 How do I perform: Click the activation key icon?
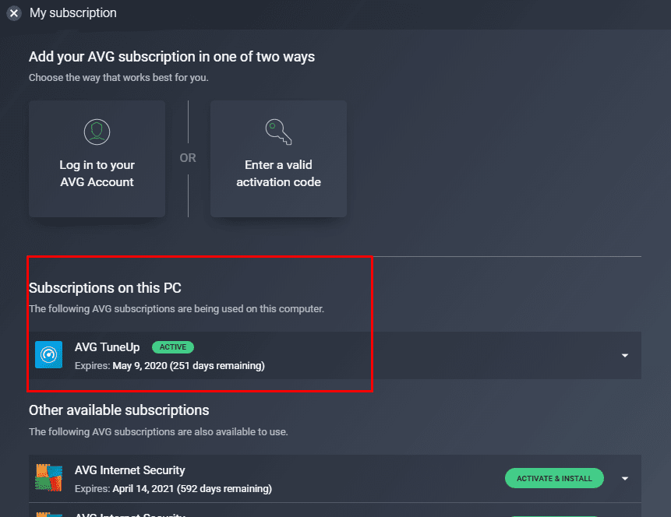pyautogui.click(x=278, y=132)
